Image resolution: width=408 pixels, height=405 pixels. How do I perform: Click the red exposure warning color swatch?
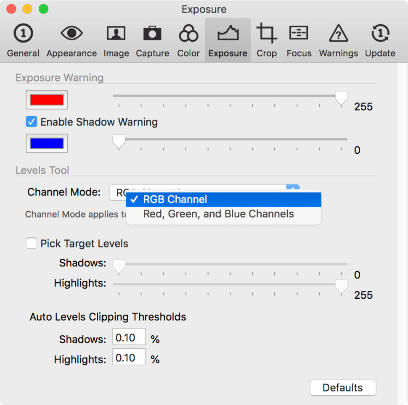click(46, 100)
